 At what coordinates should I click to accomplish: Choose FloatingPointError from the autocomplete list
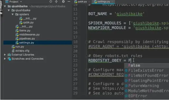tap(147, 81)
